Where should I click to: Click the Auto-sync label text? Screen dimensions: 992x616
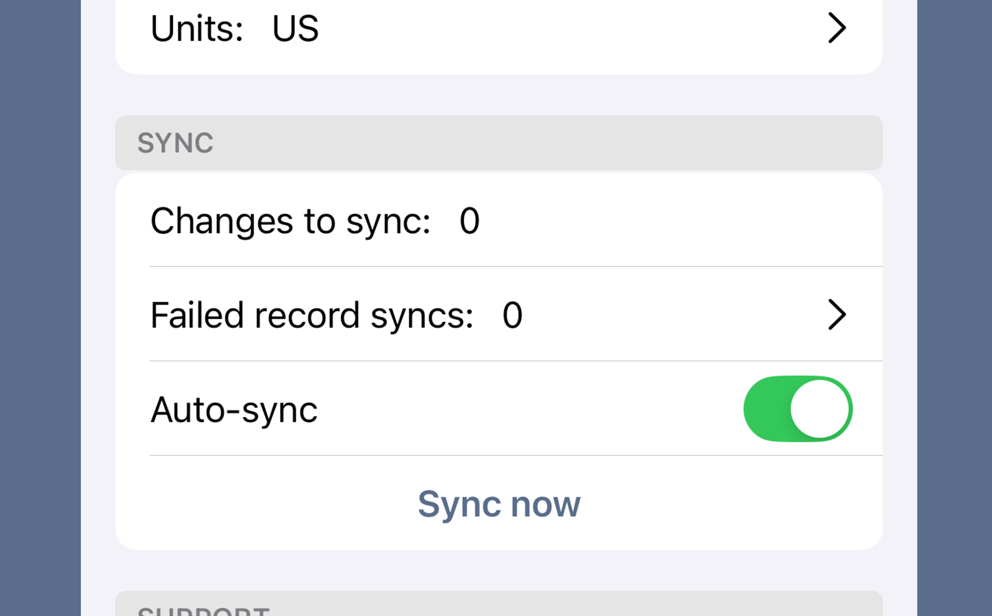pos(234,409)
